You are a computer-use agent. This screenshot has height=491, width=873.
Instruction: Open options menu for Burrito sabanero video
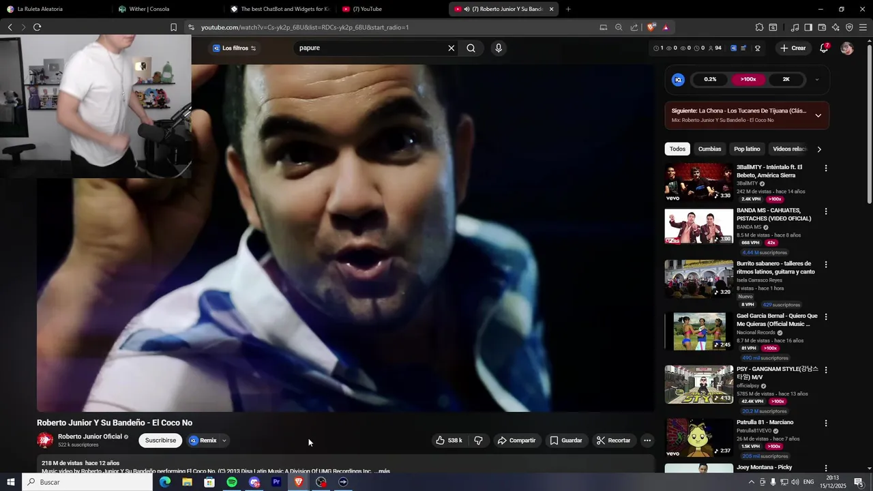click(826, 265)
